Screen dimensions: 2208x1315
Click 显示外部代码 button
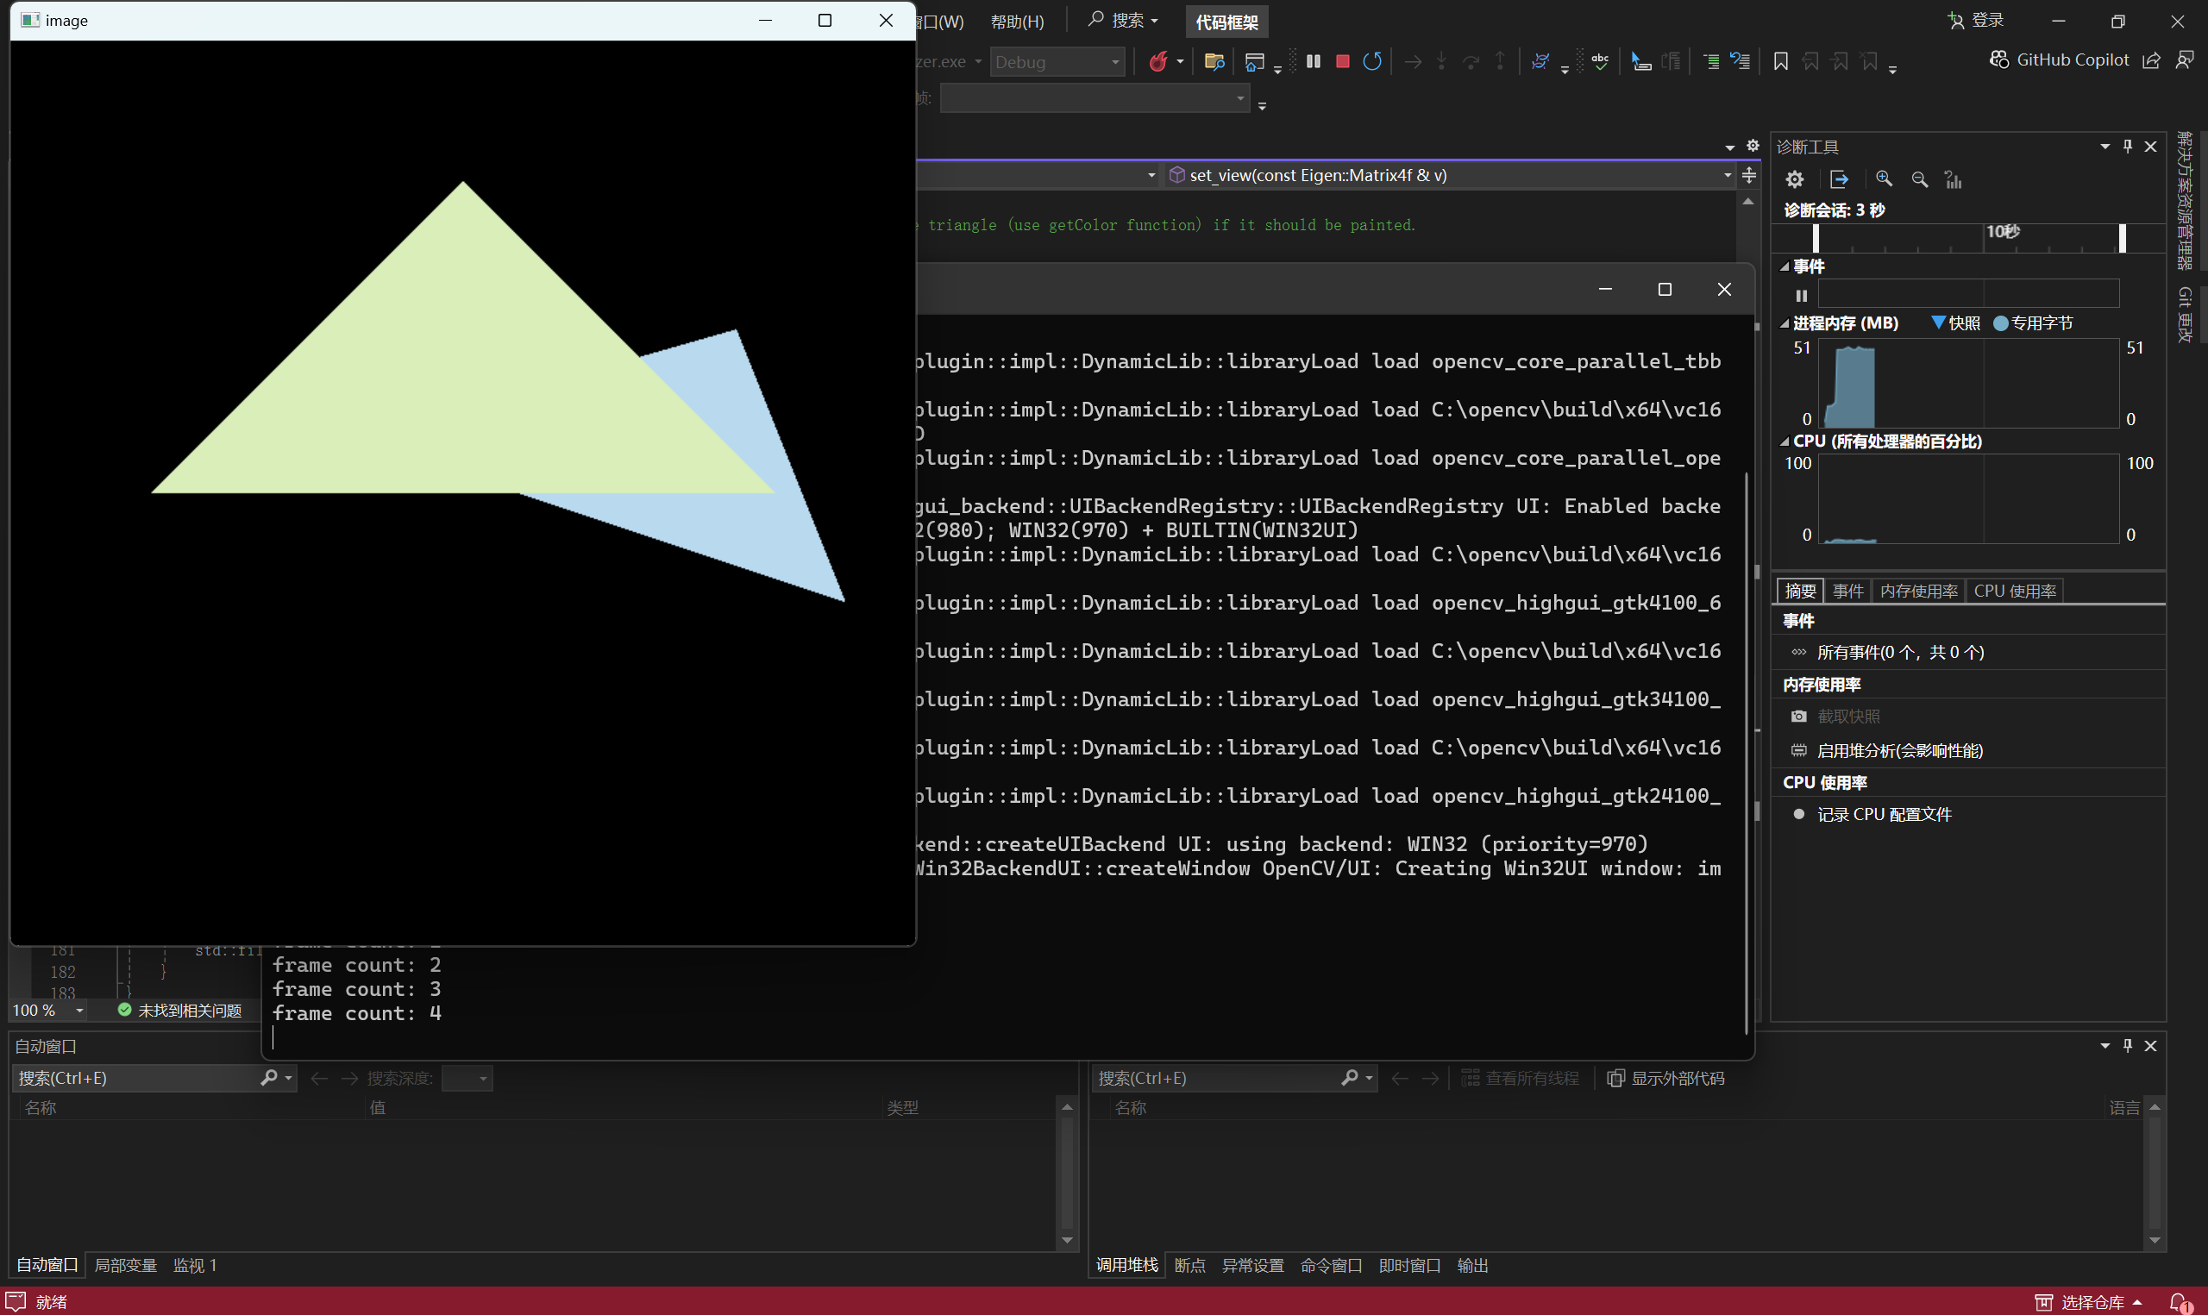1665,1079
